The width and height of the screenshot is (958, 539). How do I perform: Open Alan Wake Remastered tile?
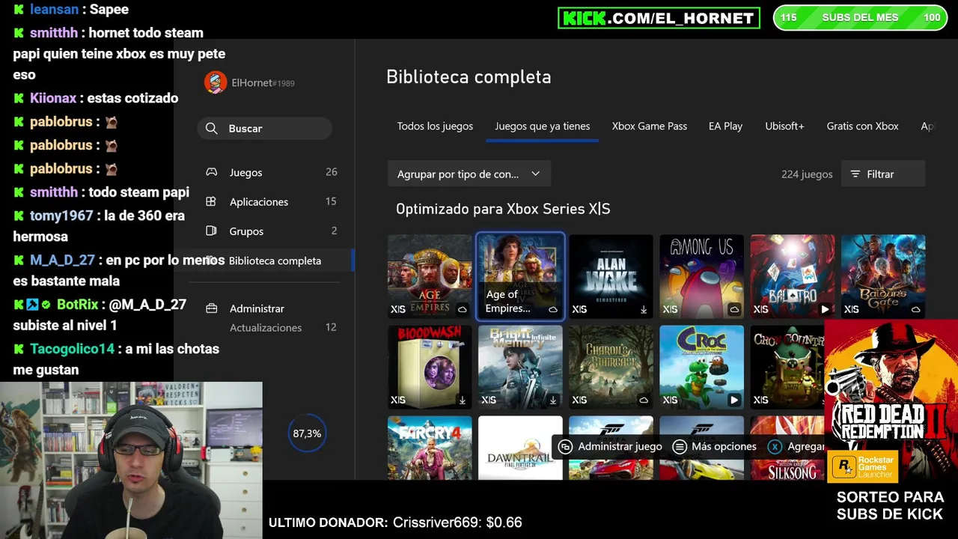(x=611, y=276)
